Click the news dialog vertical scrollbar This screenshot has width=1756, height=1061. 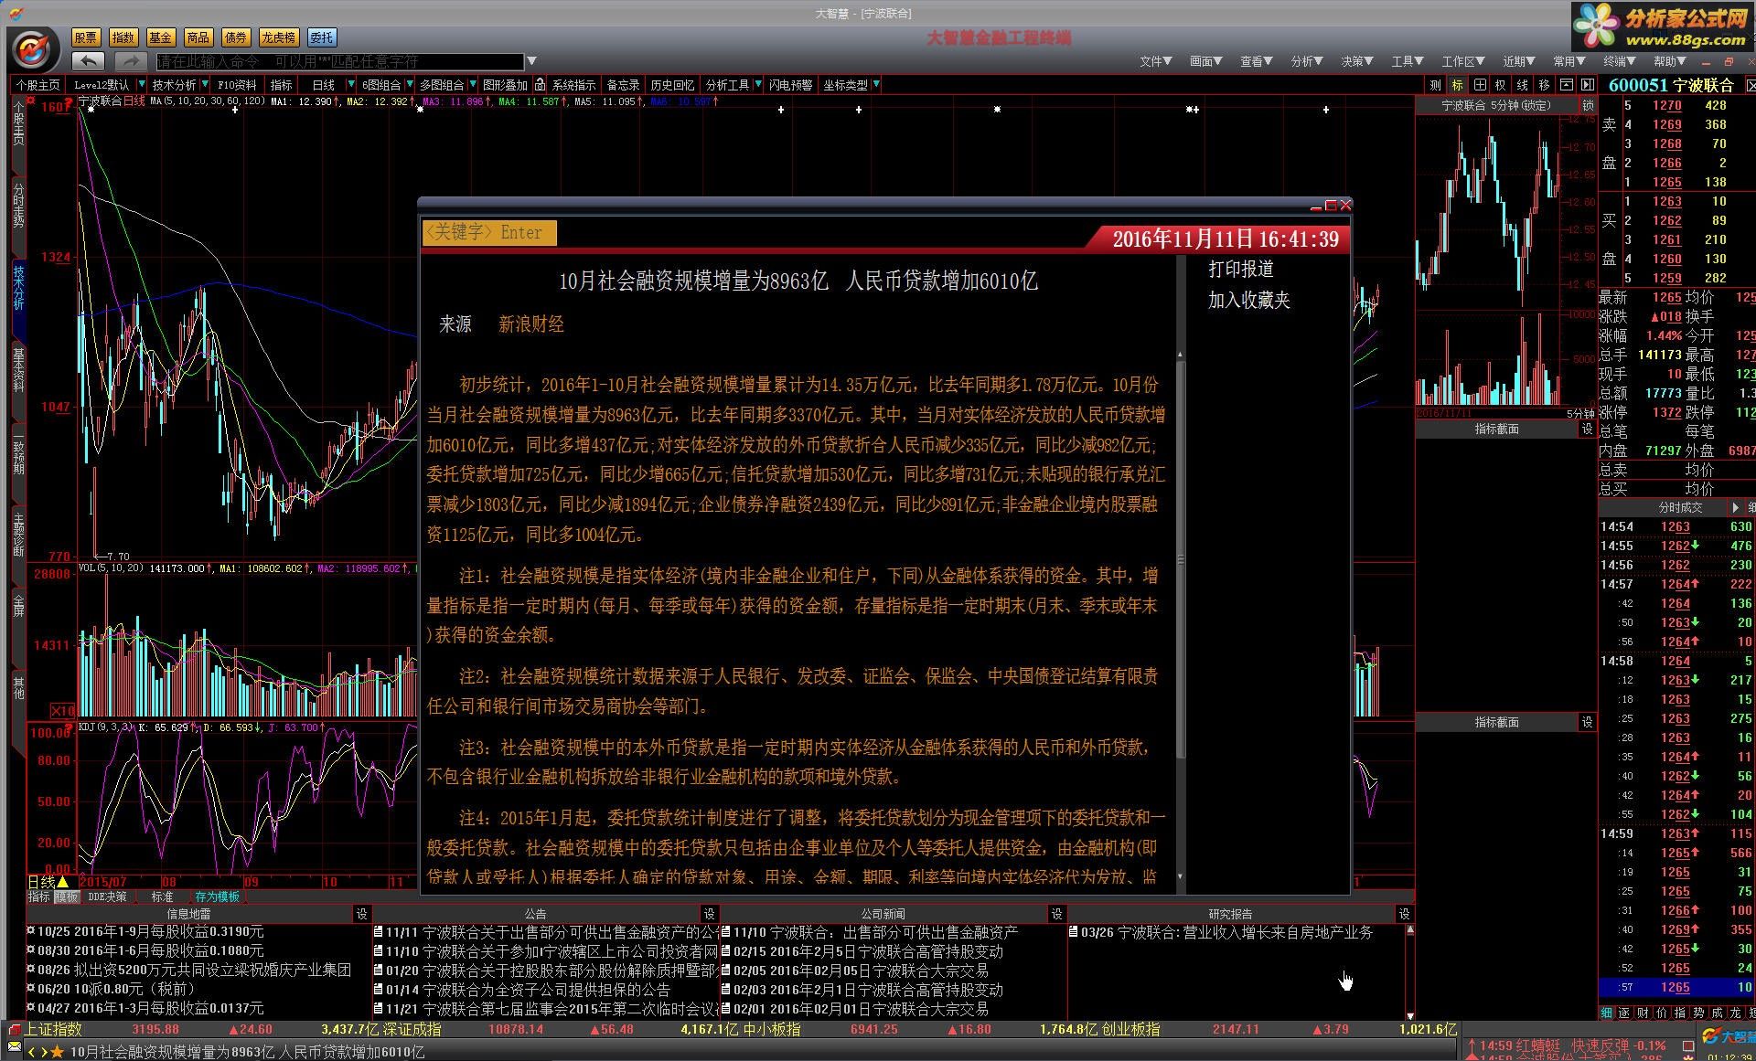click(x=1180, y=559)
